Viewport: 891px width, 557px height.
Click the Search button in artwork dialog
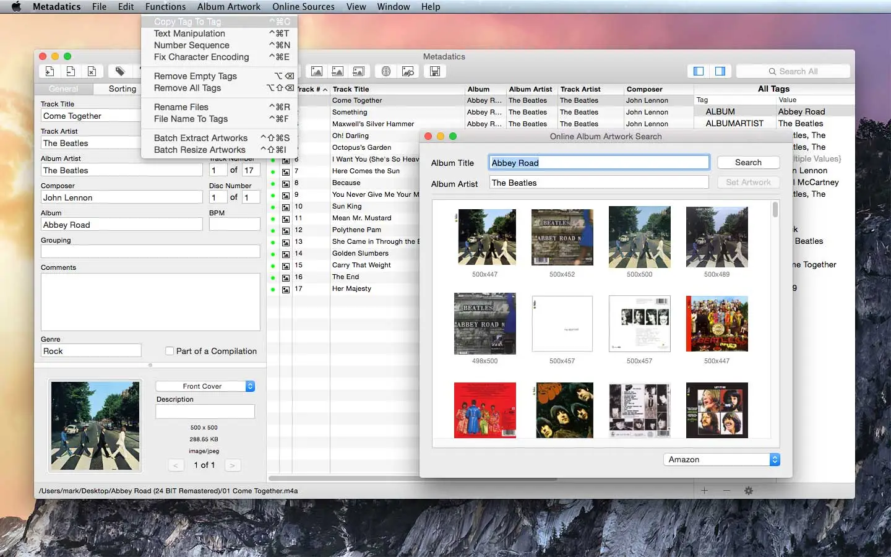pos(748,163)
